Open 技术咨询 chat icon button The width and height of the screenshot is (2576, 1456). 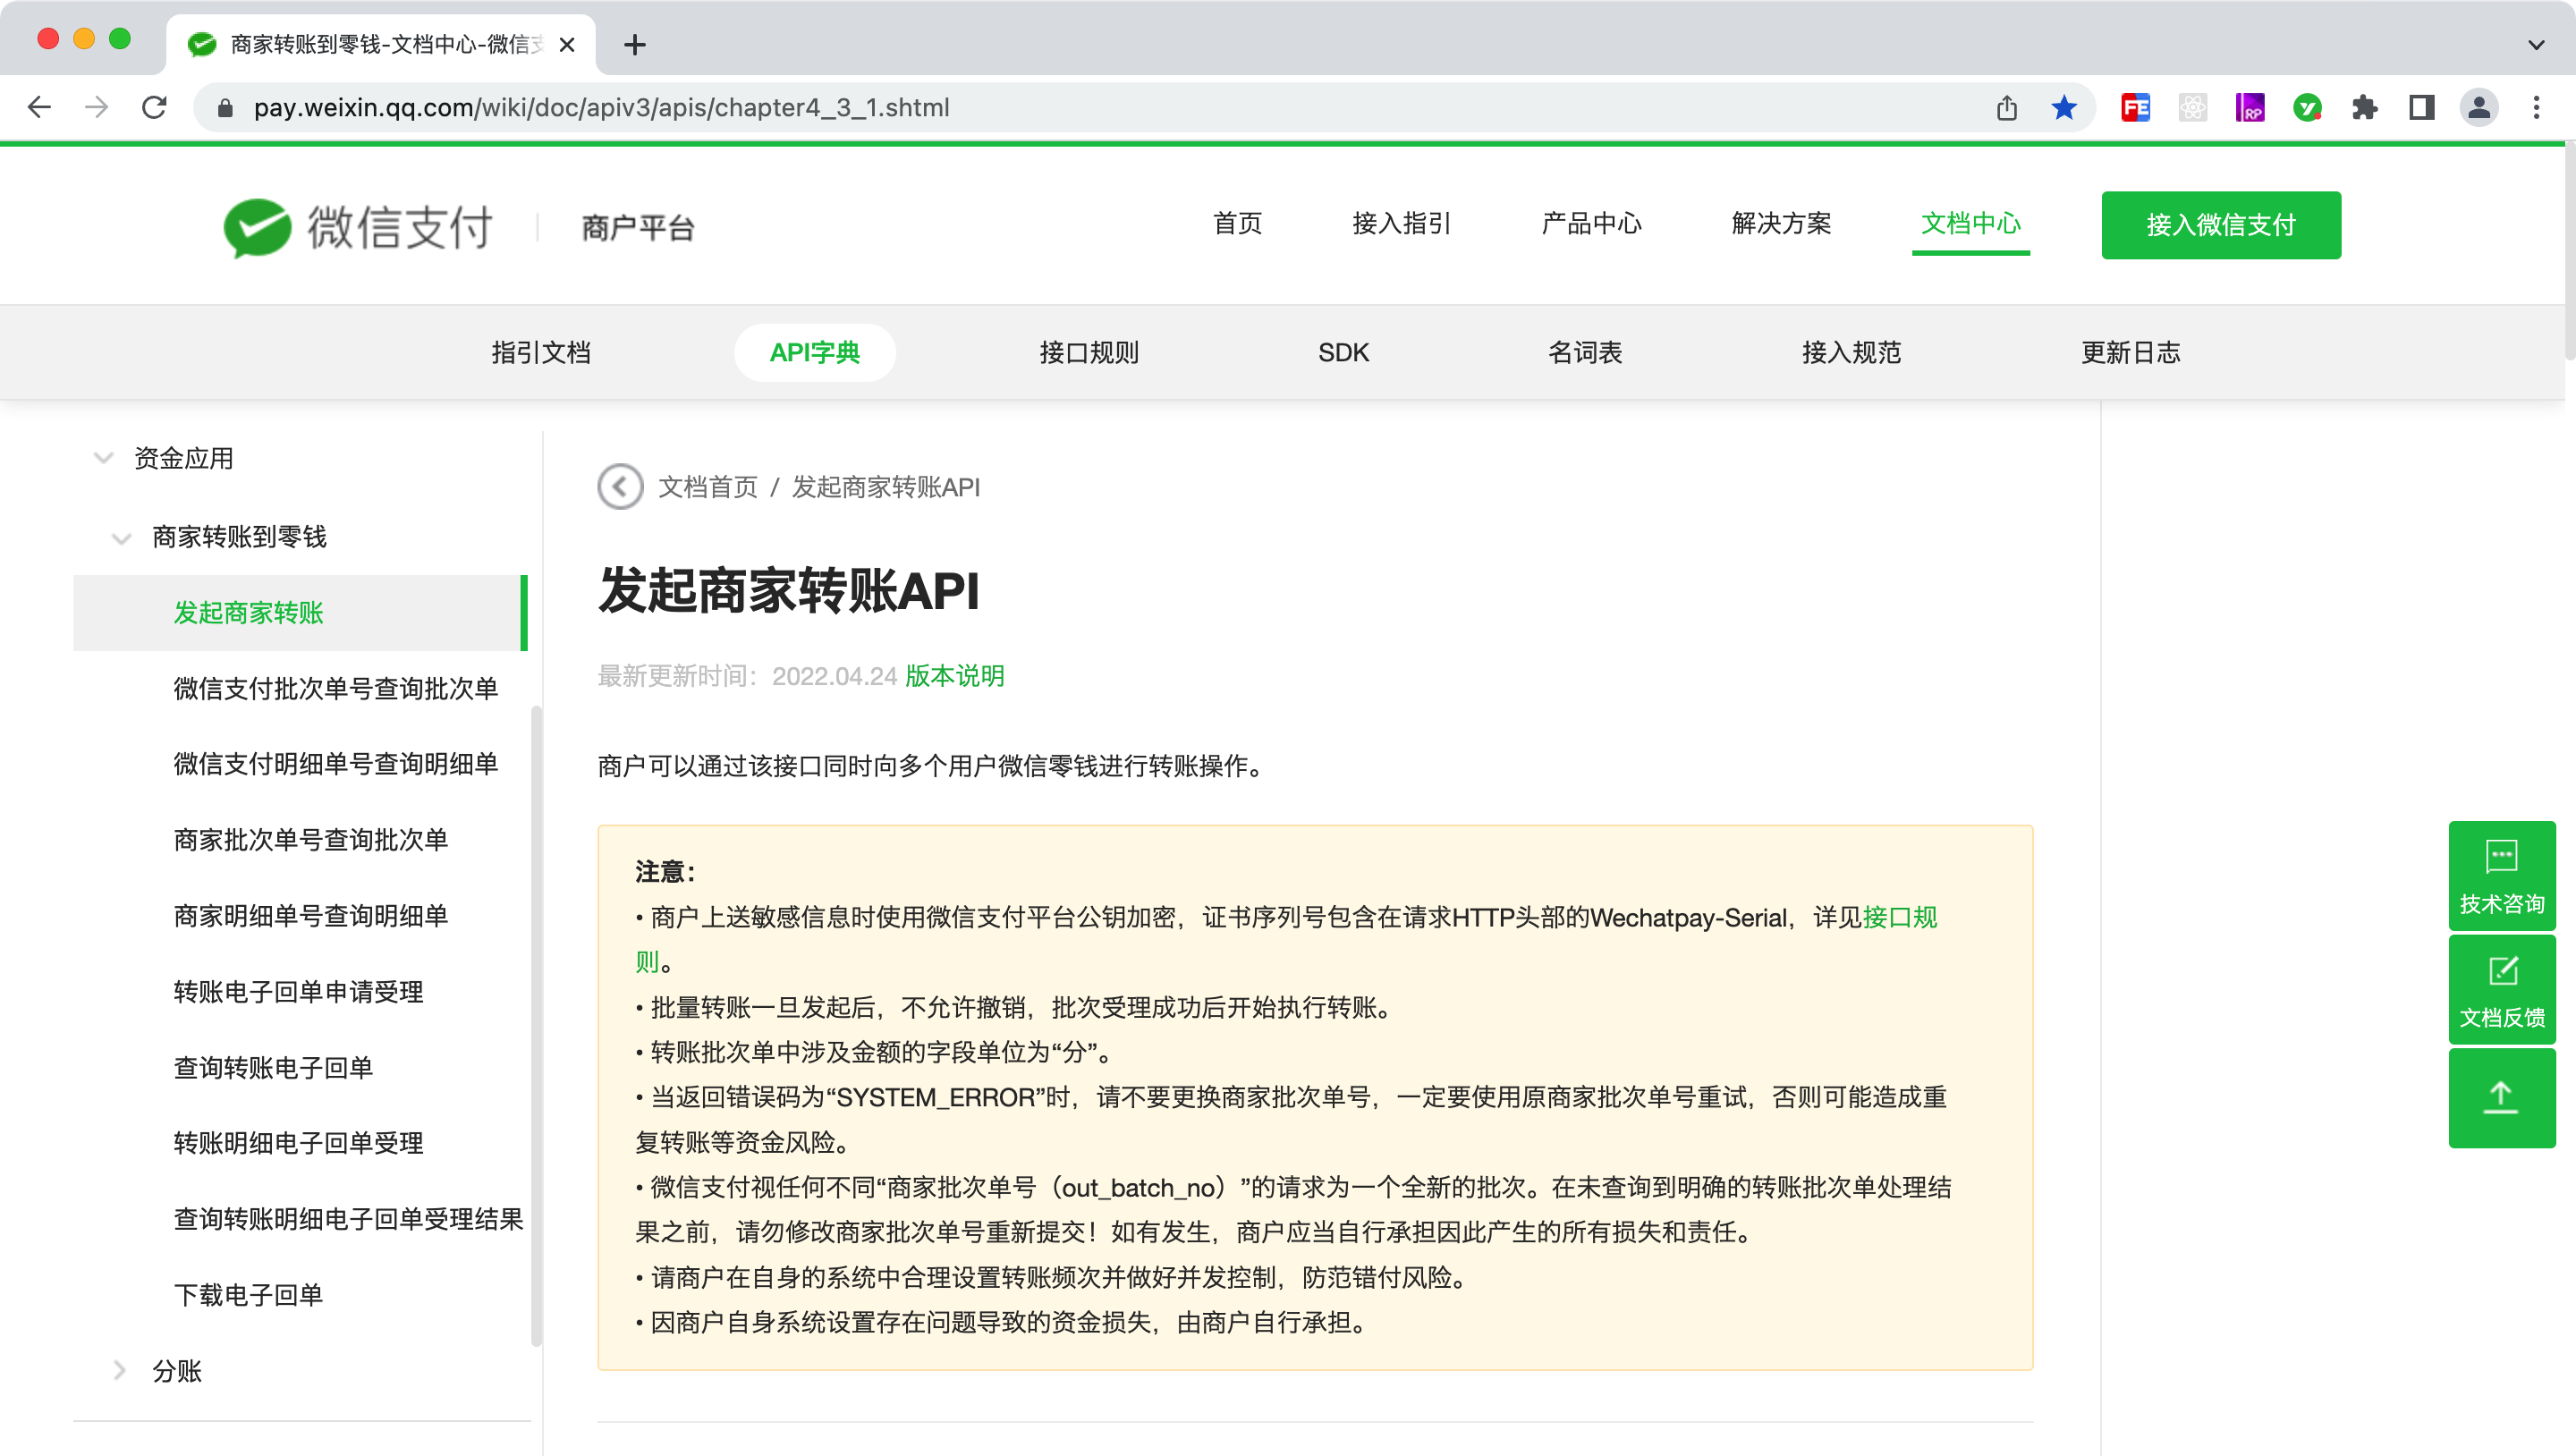[x=2501, y=876]
